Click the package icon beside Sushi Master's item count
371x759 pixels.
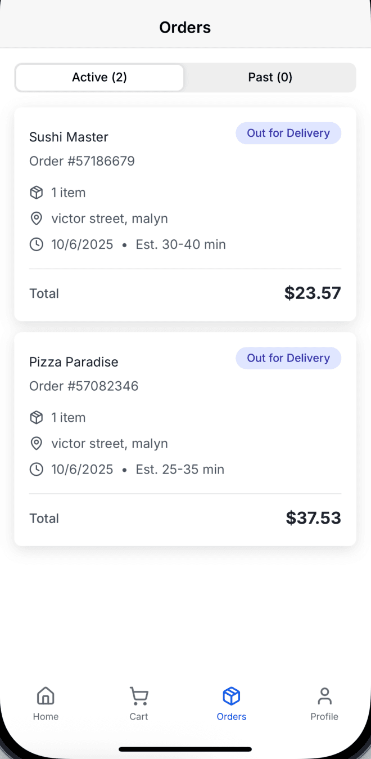[36, 192]
